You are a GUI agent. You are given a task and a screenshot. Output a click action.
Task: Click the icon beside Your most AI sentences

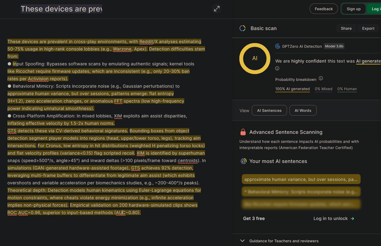pos(244,161)
